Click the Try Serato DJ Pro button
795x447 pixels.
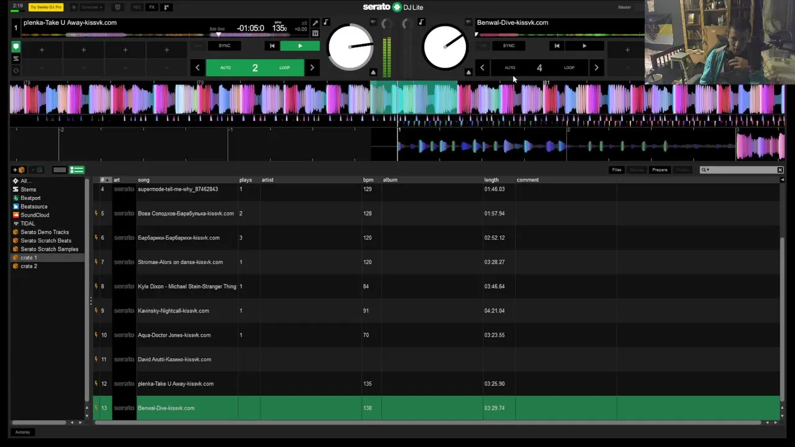point(46,7)
